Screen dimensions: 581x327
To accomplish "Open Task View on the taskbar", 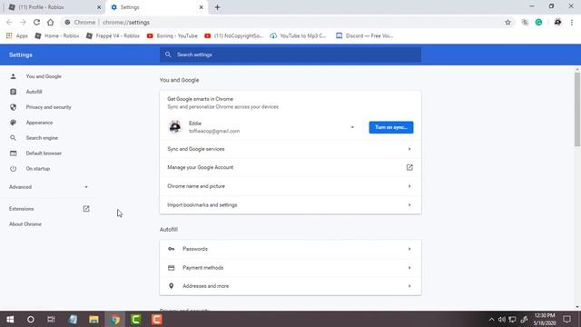I will point(51,319).
